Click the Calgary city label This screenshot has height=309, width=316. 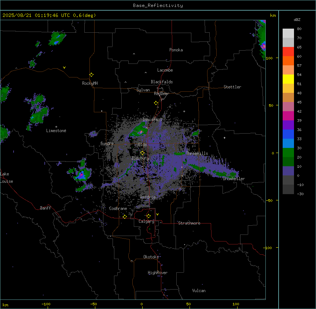[146, 221]
